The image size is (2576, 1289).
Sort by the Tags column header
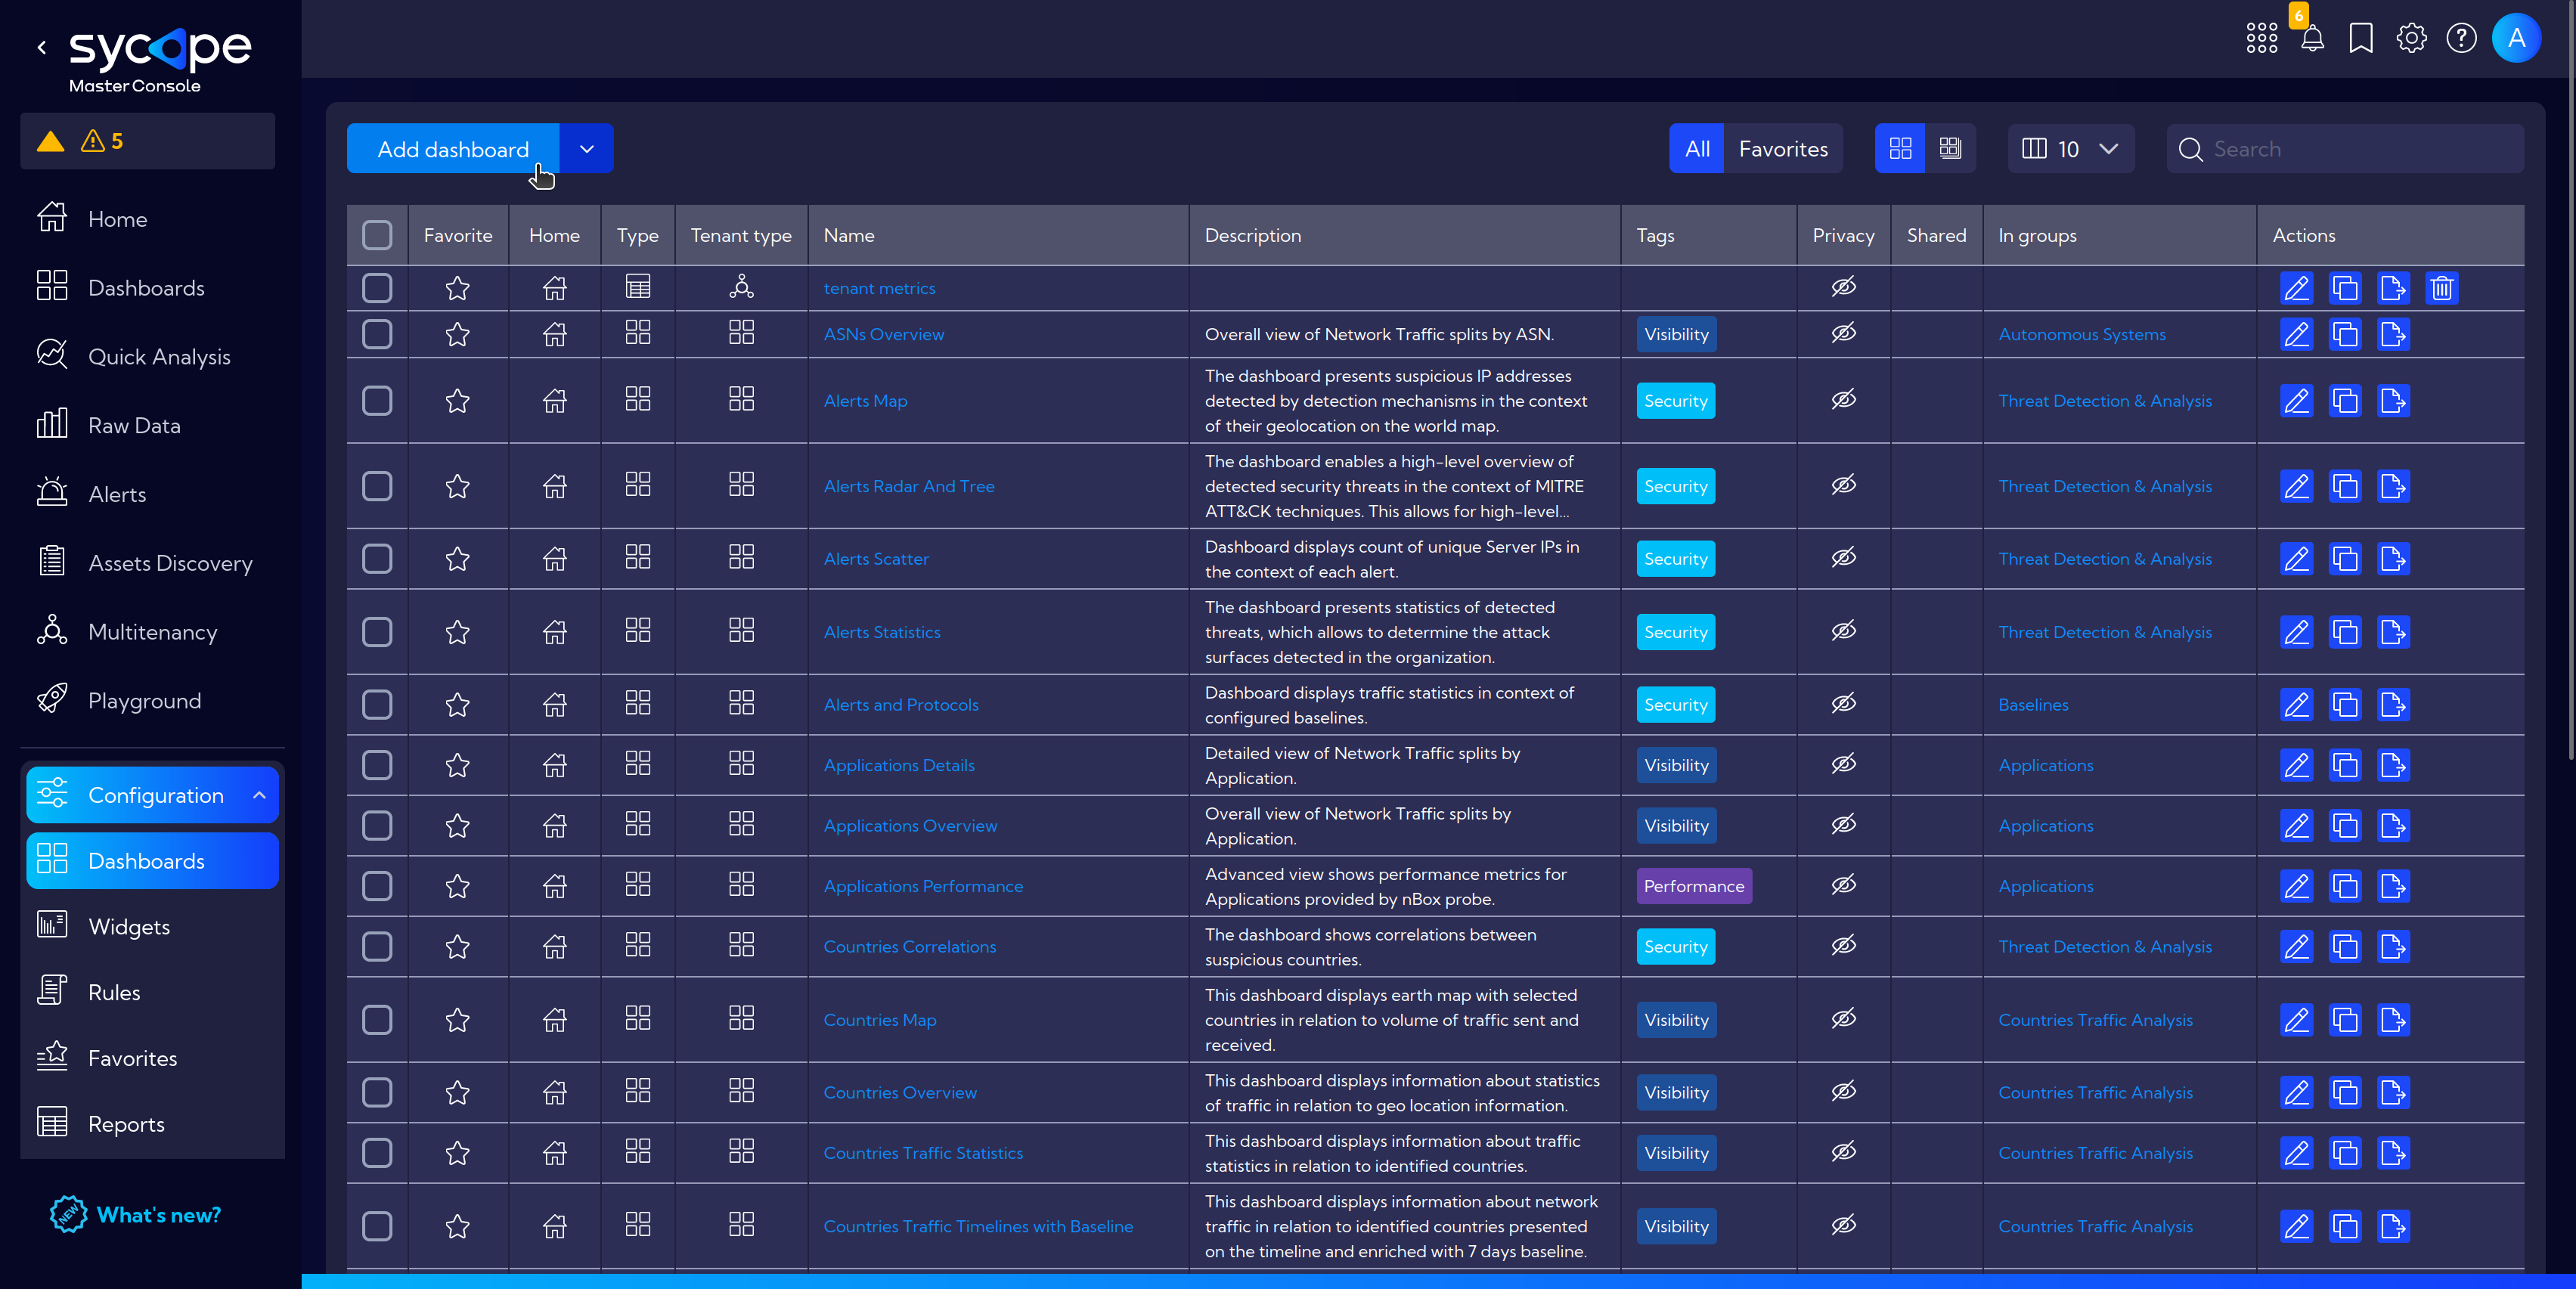point(1654,235)
